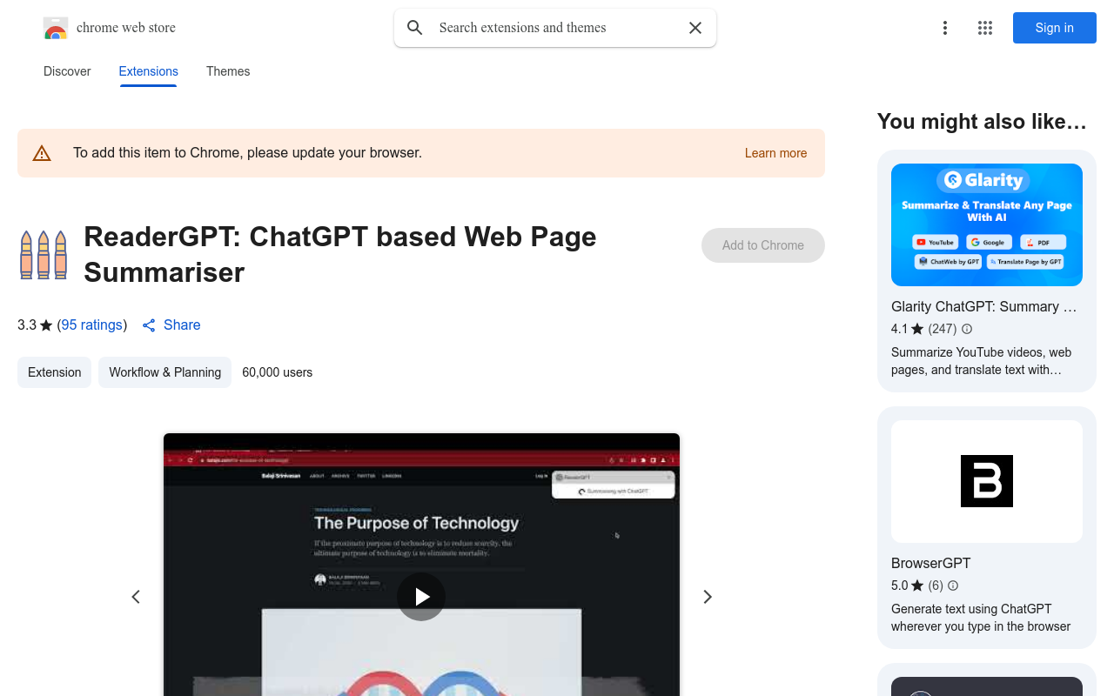
Task: Click the info icon next to Glarity ratings
Action: [x=967, y=329]
